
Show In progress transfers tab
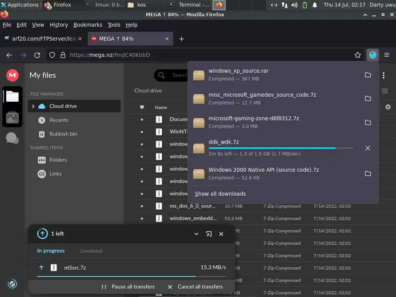51,251
